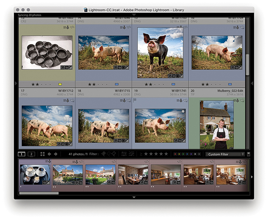Click develop adjustments badge on W1BY1712 thumbnail
This screenshot has width=268, height=219.
pyautogui.click(x=71, y=144)
